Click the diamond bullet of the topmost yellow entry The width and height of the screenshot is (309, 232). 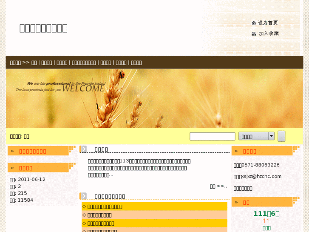[84, 206]
